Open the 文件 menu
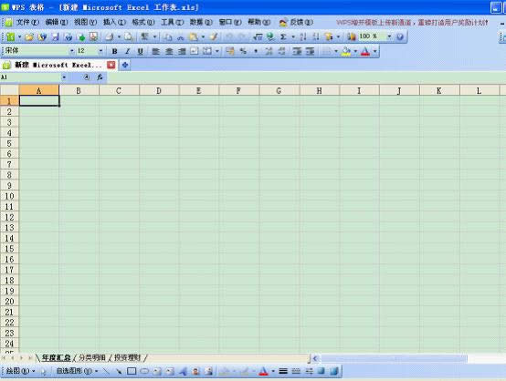 27,22
